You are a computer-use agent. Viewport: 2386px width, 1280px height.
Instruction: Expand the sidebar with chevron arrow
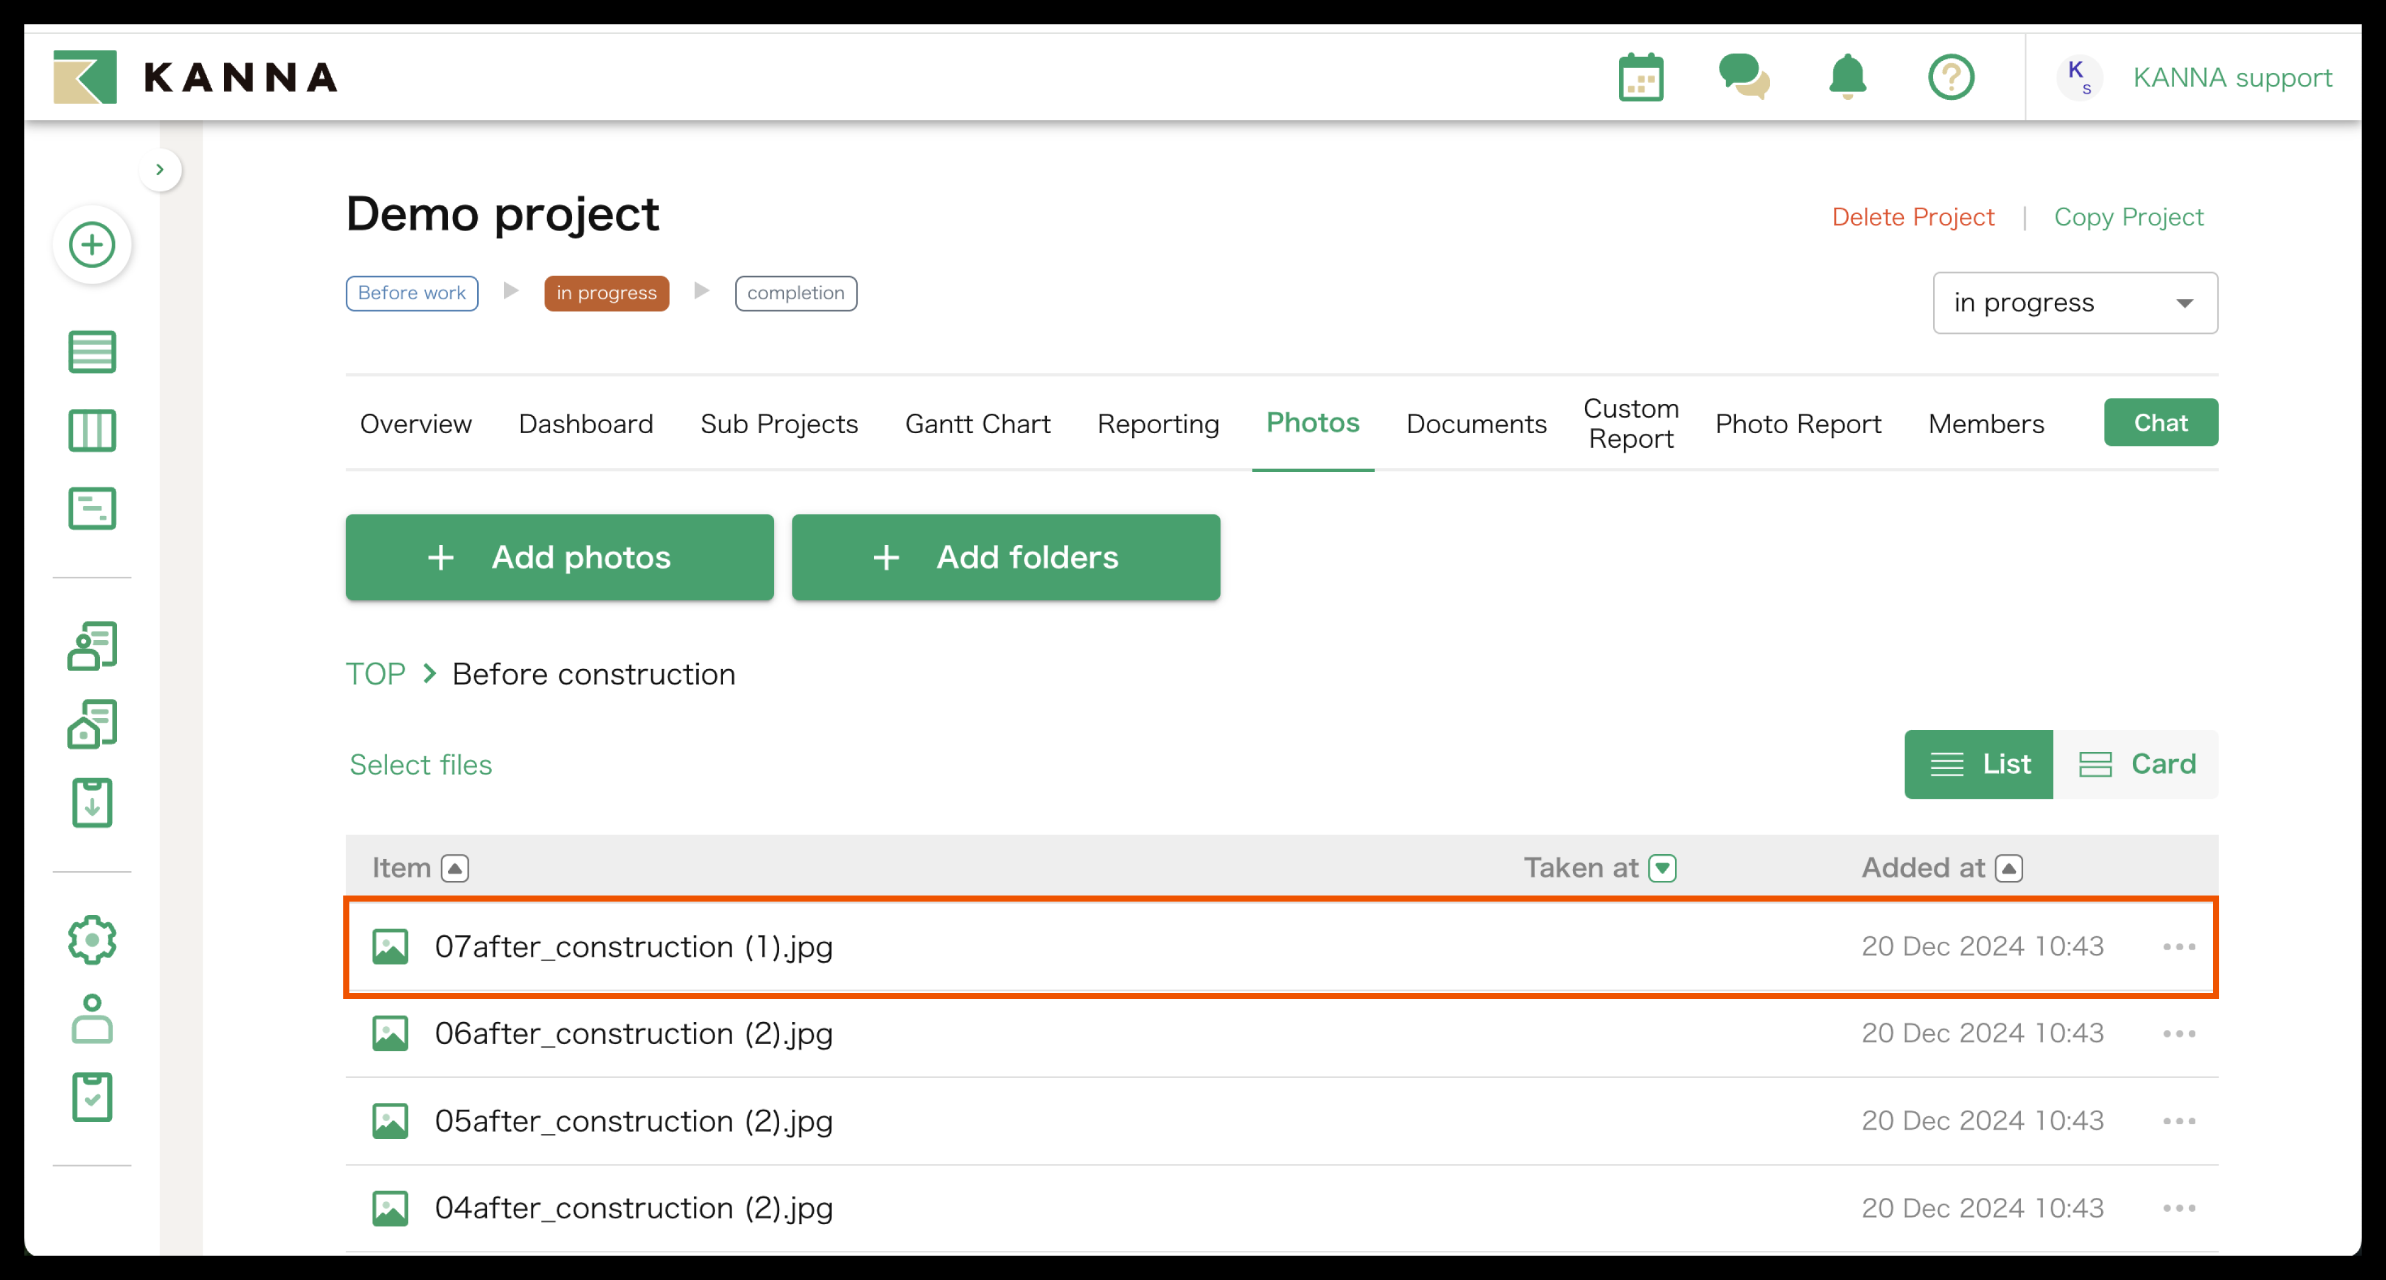160,169
